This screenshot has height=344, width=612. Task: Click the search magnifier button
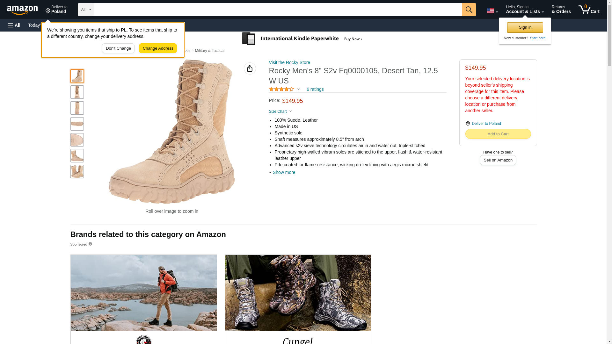(x=469, y=10)
